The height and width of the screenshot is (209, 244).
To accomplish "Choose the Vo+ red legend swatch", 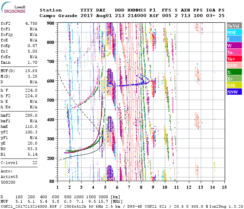I will pos(234,59).
